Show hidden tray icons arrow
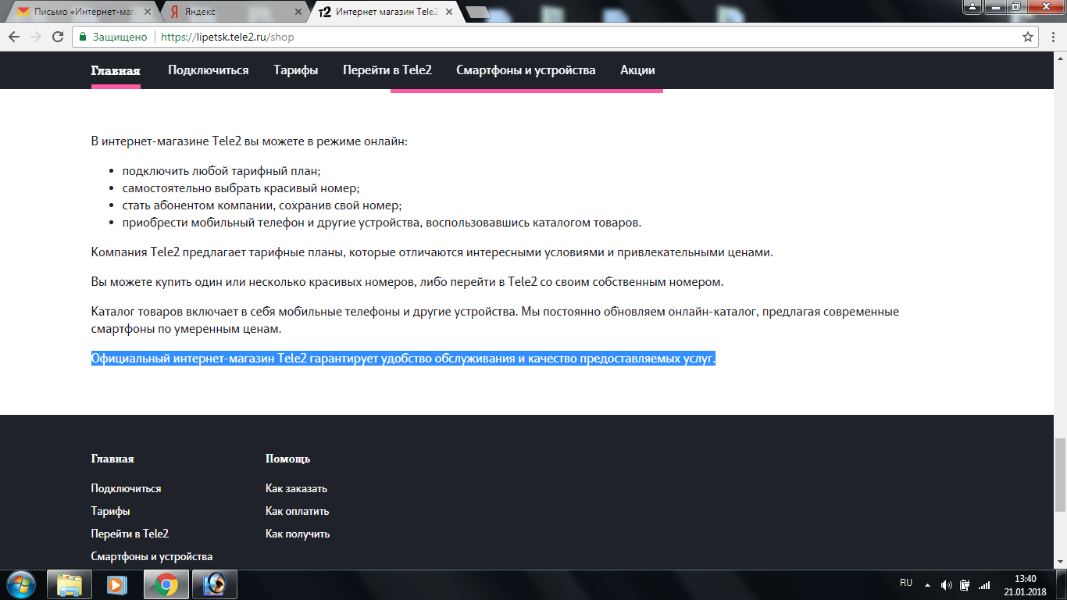The width and height of the screenshot is (1067, 600). tap(927, 584)
